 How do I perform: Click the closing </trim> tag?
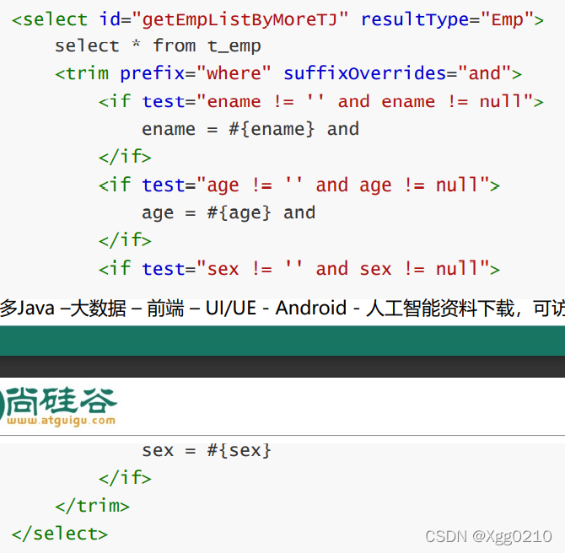[92, 506]
